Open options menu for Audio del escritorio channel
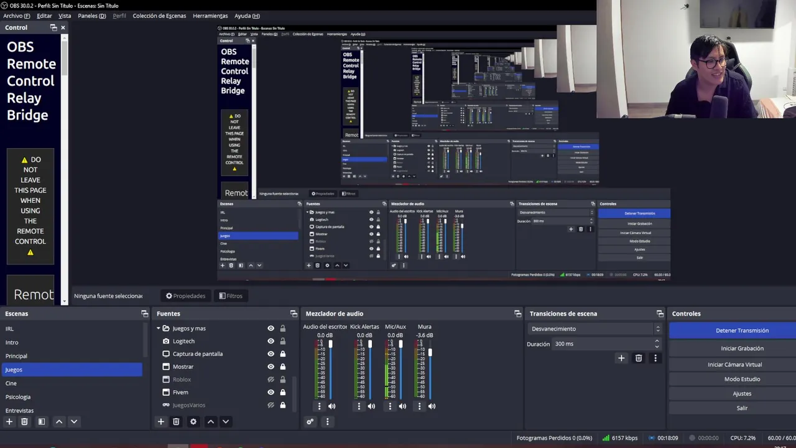The image size is (796, 448). pos(319,406)
